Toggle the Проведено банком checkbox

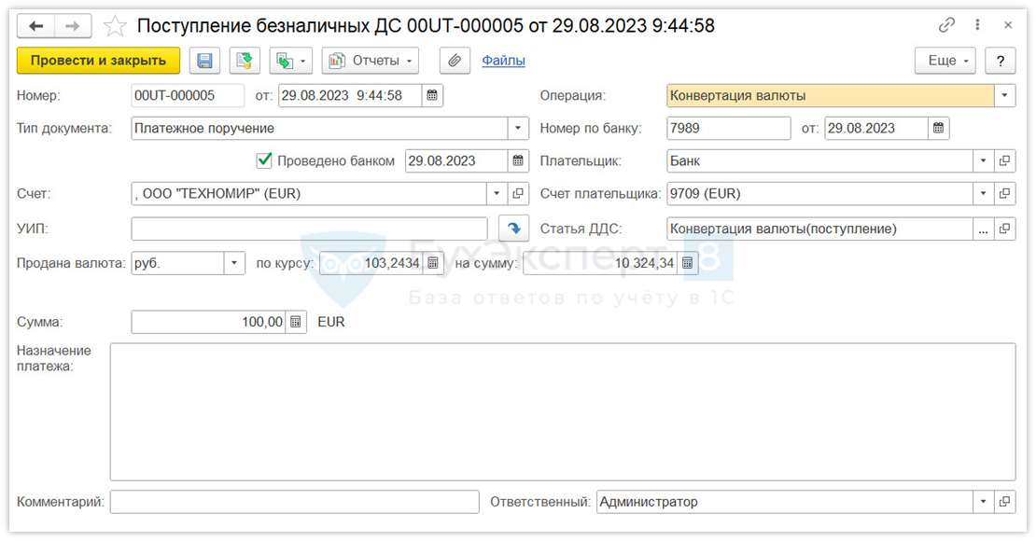click(x=264, y=160)
